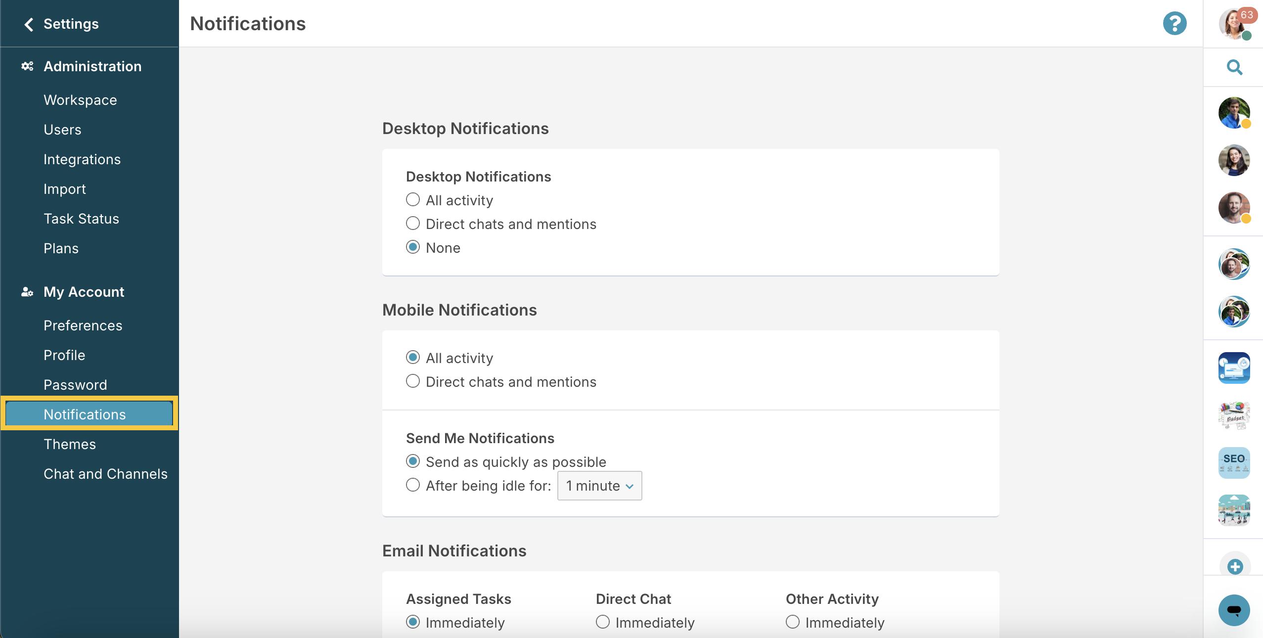
Task: Click the plus add button in sidebar
Action: coord(1235,566)
